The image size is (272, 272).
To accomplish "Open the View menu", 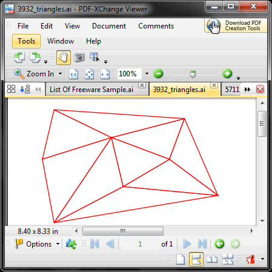I will coord(72,26).
